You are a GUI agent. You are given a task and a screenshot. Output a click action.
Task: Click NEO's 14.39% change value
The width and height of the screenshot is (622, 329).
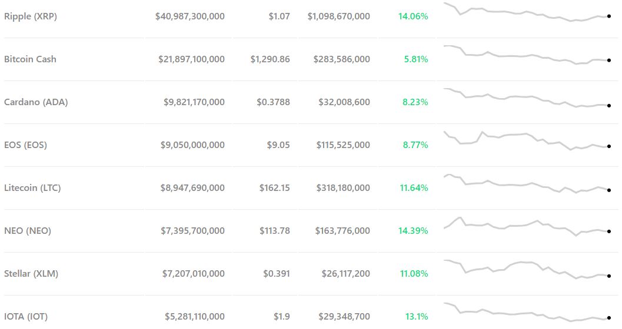[413, 231]
